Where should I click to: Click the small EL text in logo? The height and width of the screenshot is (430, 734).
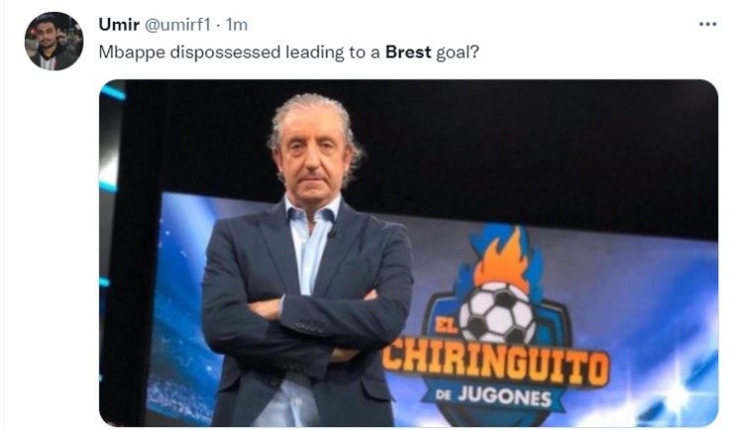tap(446, 324)
